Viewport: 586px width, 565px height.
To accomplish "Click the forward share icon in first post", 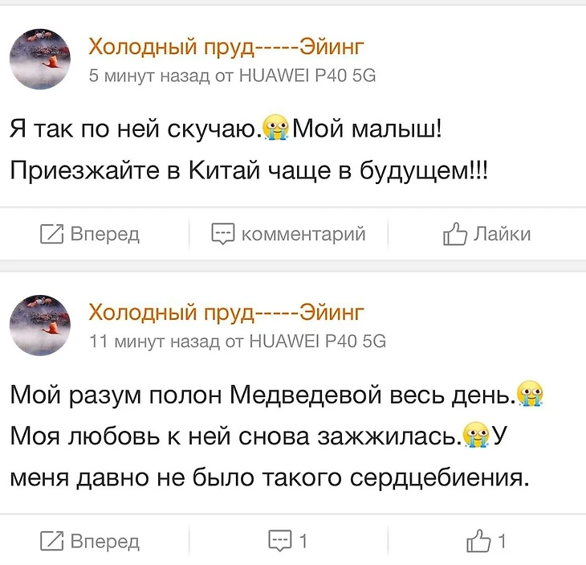I will 53,234.
